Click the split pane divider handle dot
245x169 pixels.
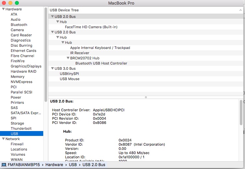click(x=146, y=97)
